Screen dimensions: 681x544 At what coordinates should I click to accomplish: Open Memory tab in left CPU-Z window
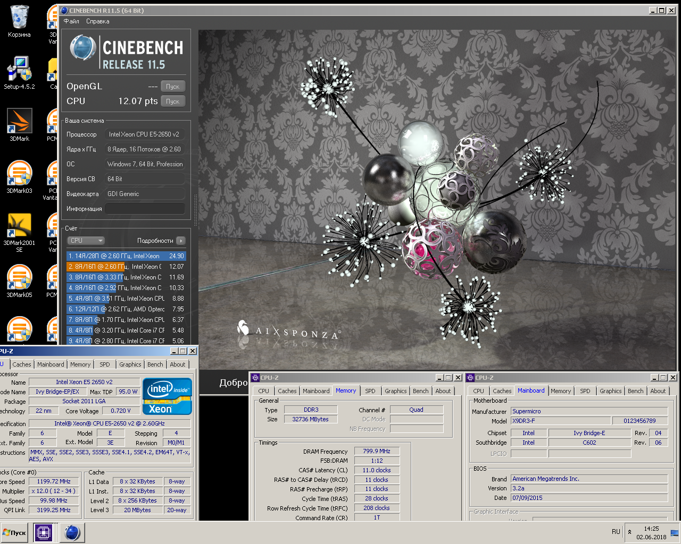(x=80, y=364)
